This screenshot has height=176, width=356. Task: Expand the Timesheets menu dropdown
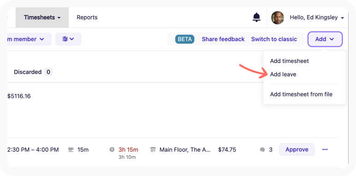[42, 17]
